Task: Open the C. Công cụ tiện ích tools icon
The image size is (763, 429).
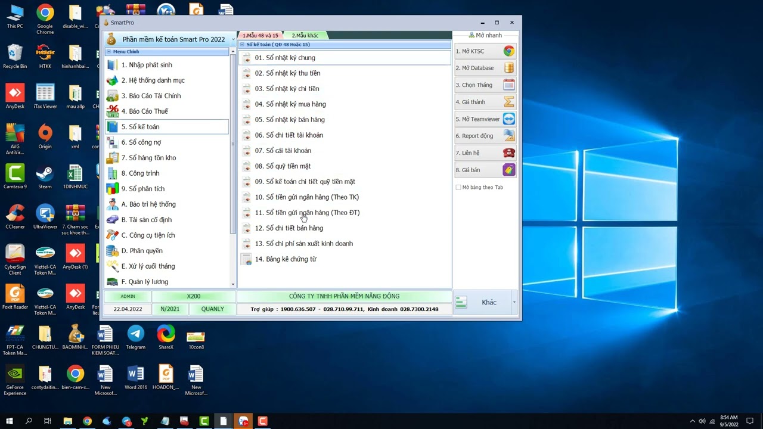Action: pos(112,235)
